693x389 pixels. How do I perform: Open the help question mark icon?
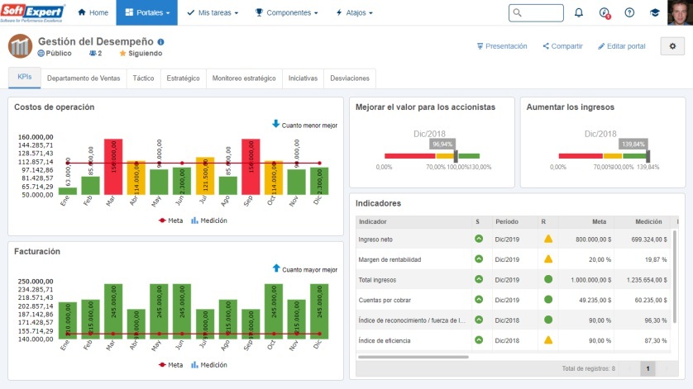point(629,13)
